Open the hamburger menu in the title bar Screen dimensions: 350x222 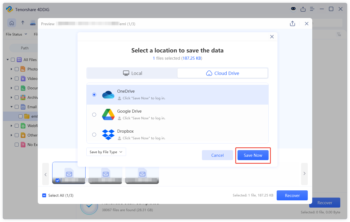point(312,9)
